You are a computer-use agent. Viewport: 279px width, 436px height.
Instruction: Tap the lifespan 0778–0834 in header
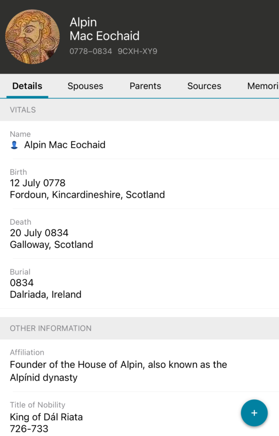[91, 51]
